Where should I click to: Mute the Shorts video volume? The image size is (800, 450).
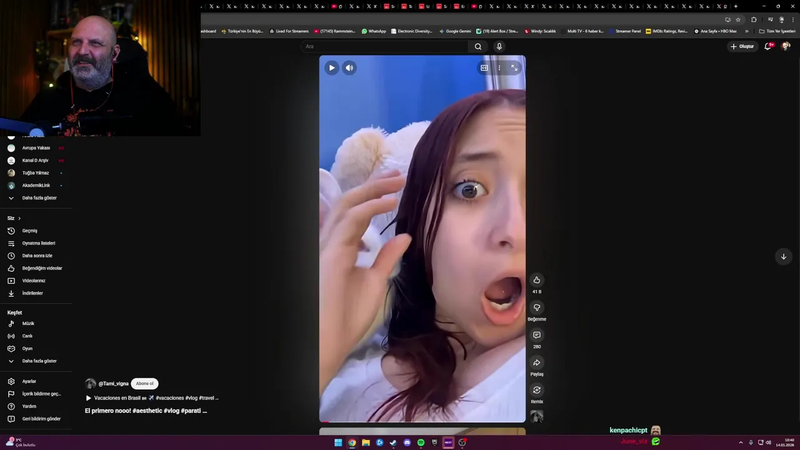coord(349,68)
